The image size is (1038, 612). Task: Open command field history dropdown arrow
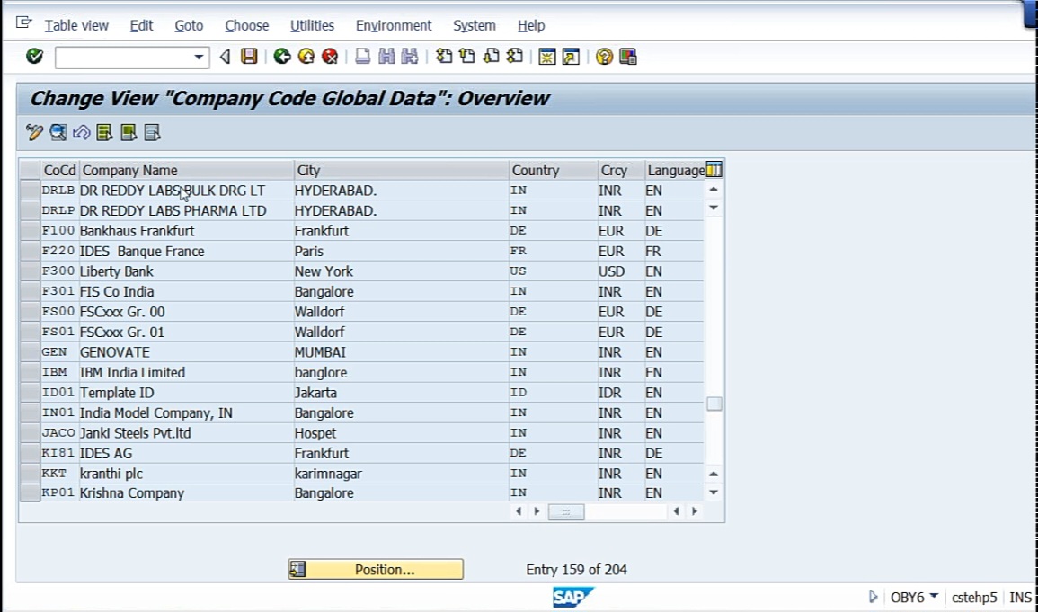point(198,58)
